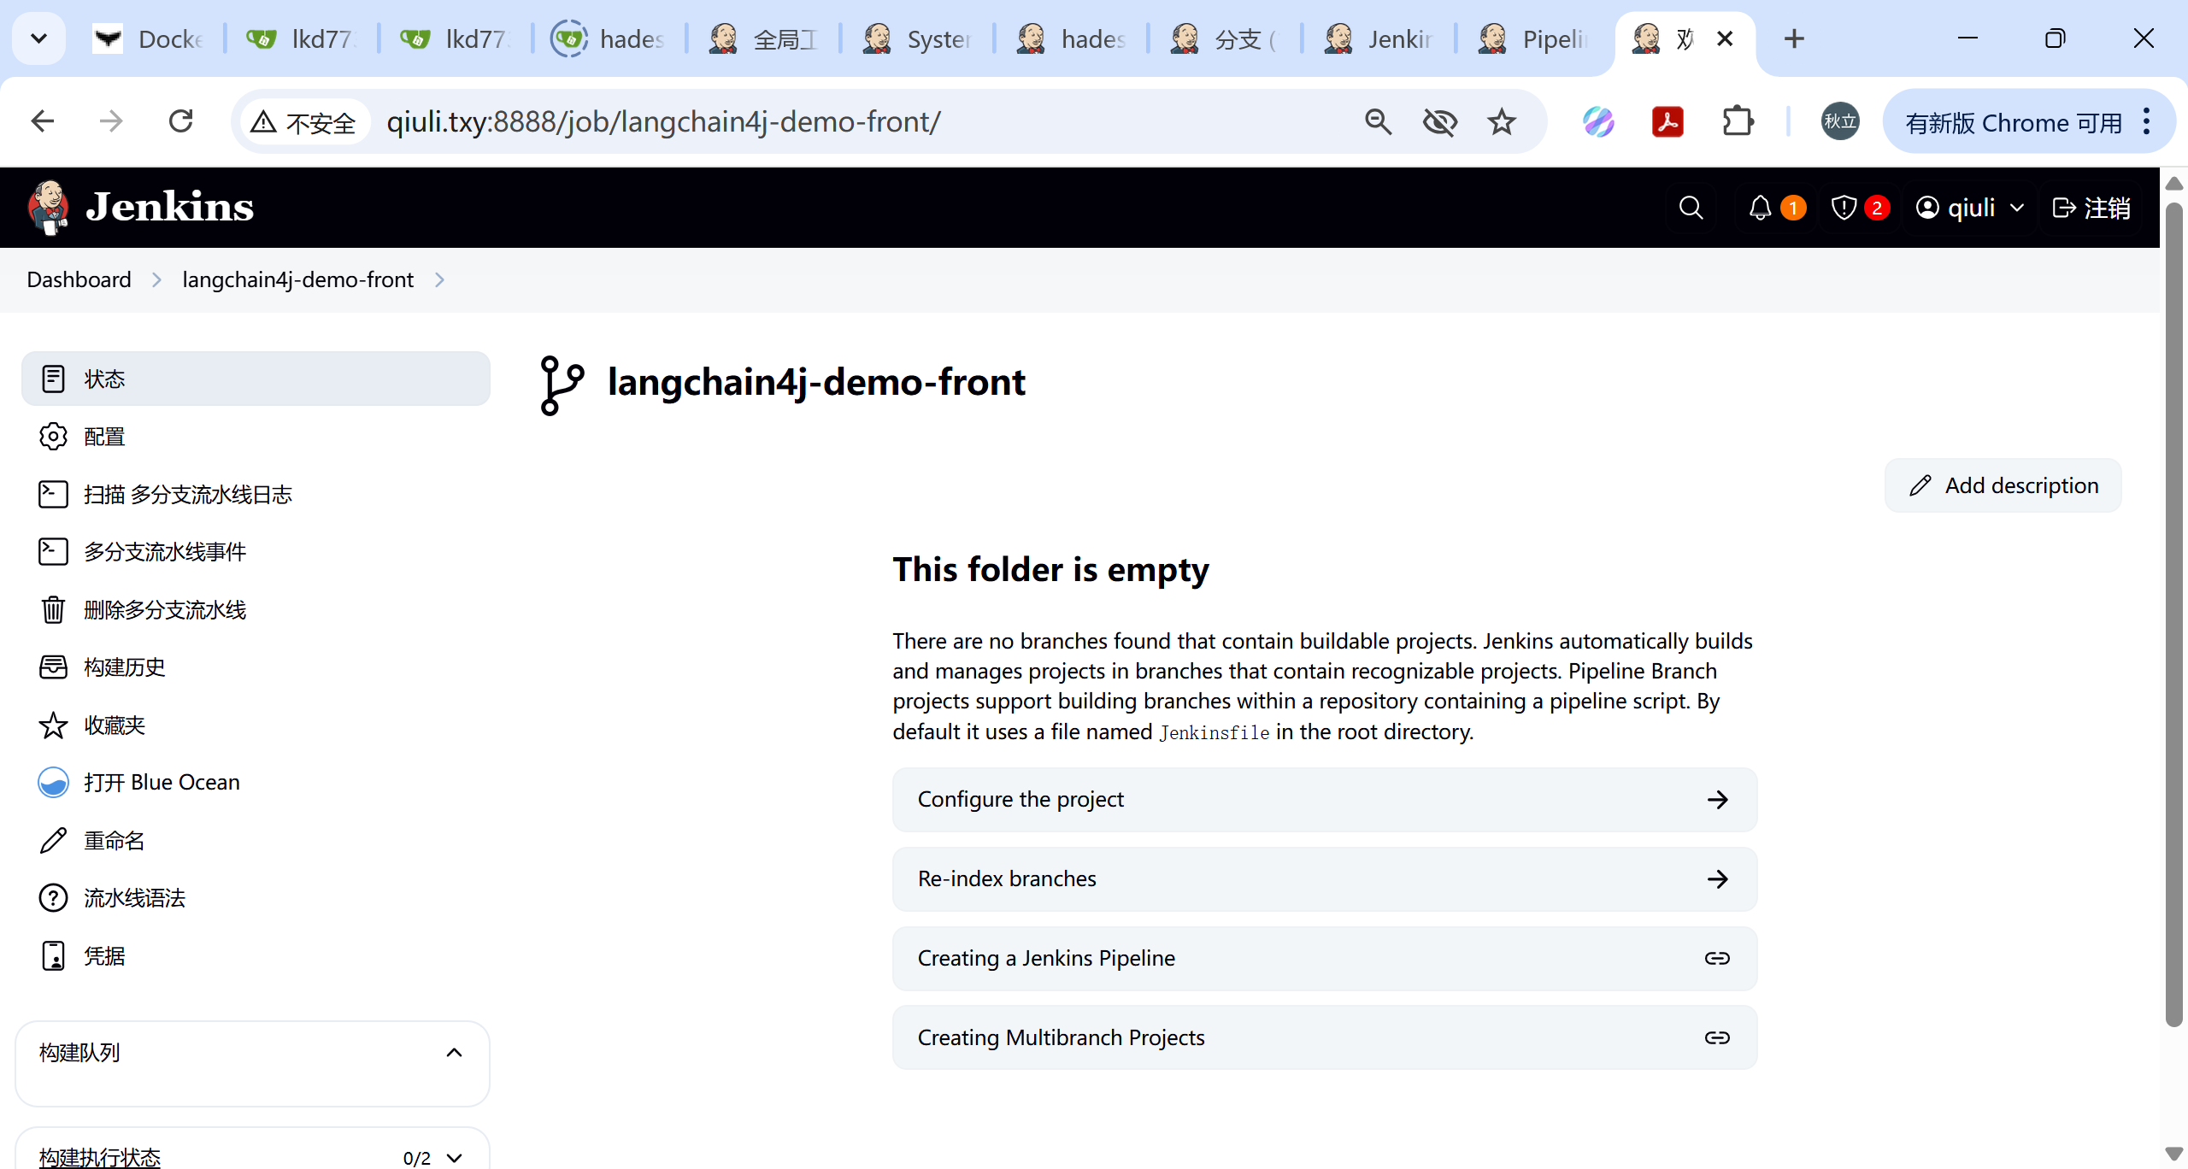
Task: Open the credentials item in sidebar
Action: pos(104,955)
